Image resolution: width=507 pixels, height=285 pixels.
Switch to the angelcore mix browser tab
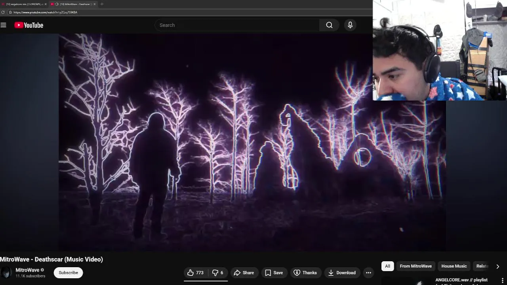click(24, 4)
